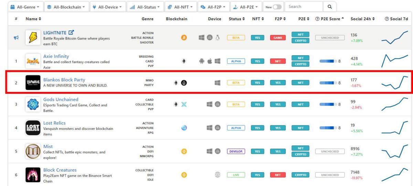
Task: Click the search magnifier button
Action: (x=329, y=7)
